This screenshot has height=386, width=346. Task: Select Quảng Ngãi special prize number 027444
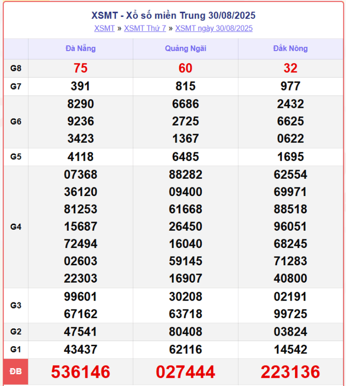point(185,372)
